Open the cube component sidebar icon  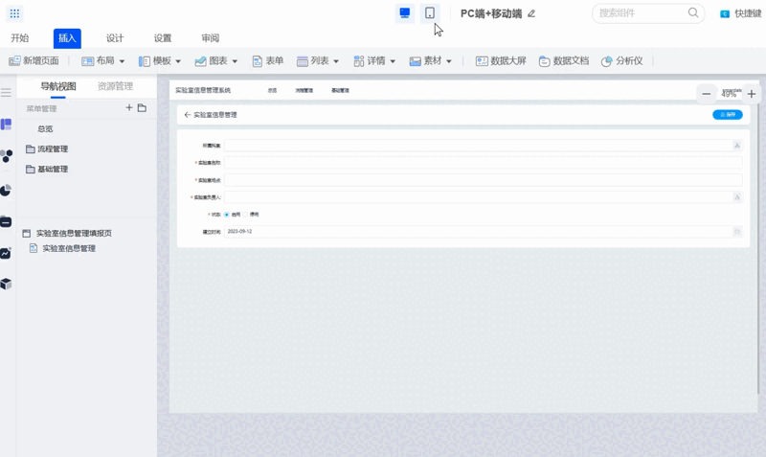[x=6, y=284]
